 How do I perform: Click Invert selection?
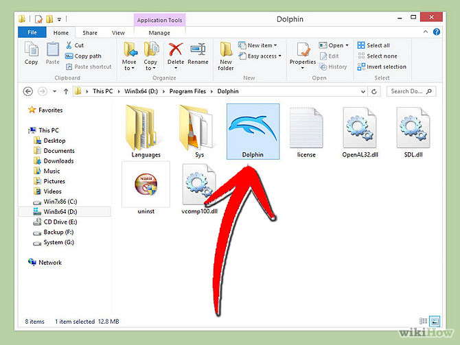tap(382, 67)
